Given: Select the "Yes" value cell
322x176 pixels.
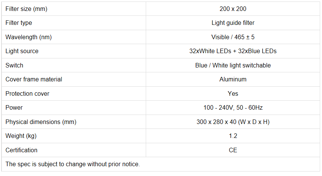Looking at the screenshot, I should [233, 93].
